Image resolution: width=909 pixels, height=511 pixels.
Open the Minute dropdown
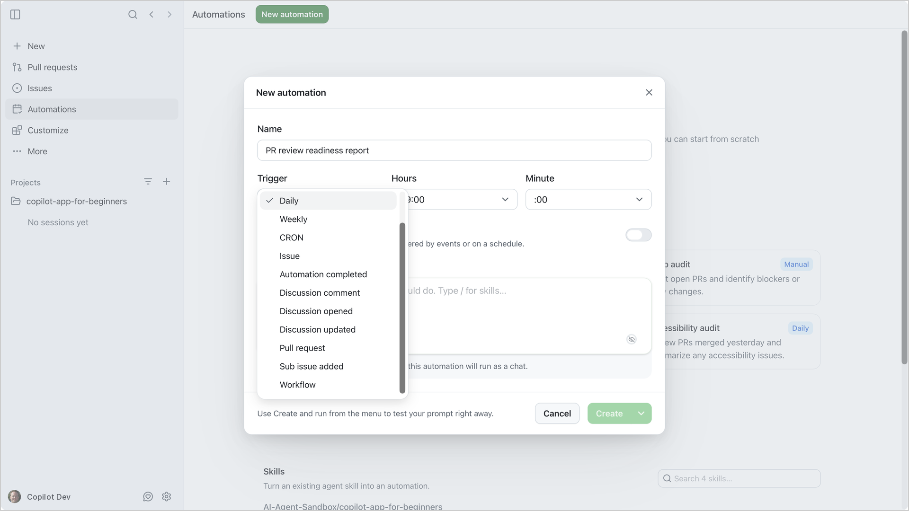[x=588, y=200]
